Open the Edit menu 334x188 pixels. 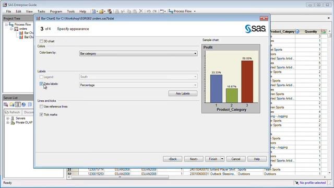pos(18,11)
